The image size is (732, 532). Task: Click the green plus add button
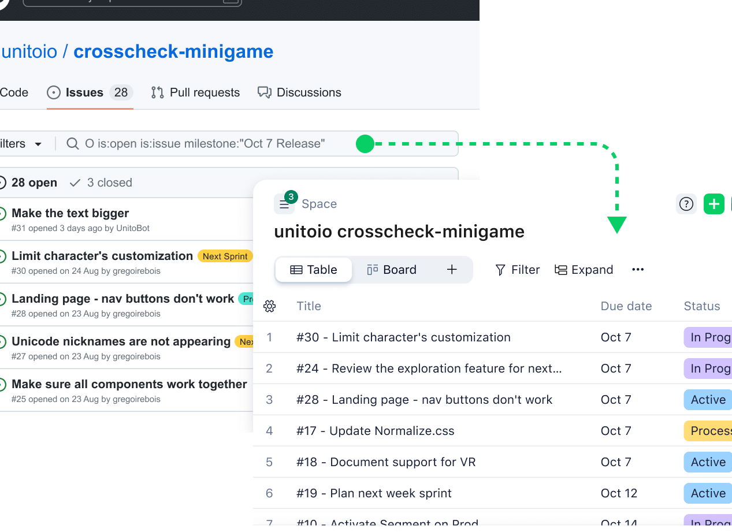(x=714, y=204)
